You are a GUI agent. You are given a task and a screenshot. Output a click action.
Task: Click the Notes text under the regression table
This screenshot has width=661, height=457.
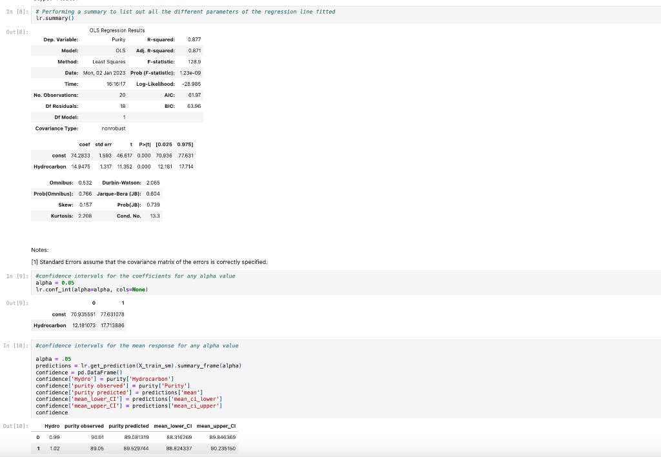pos(38,250)
